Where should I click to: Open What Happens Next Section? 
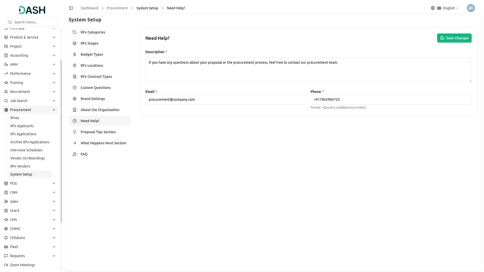click(x=103, y=143)
